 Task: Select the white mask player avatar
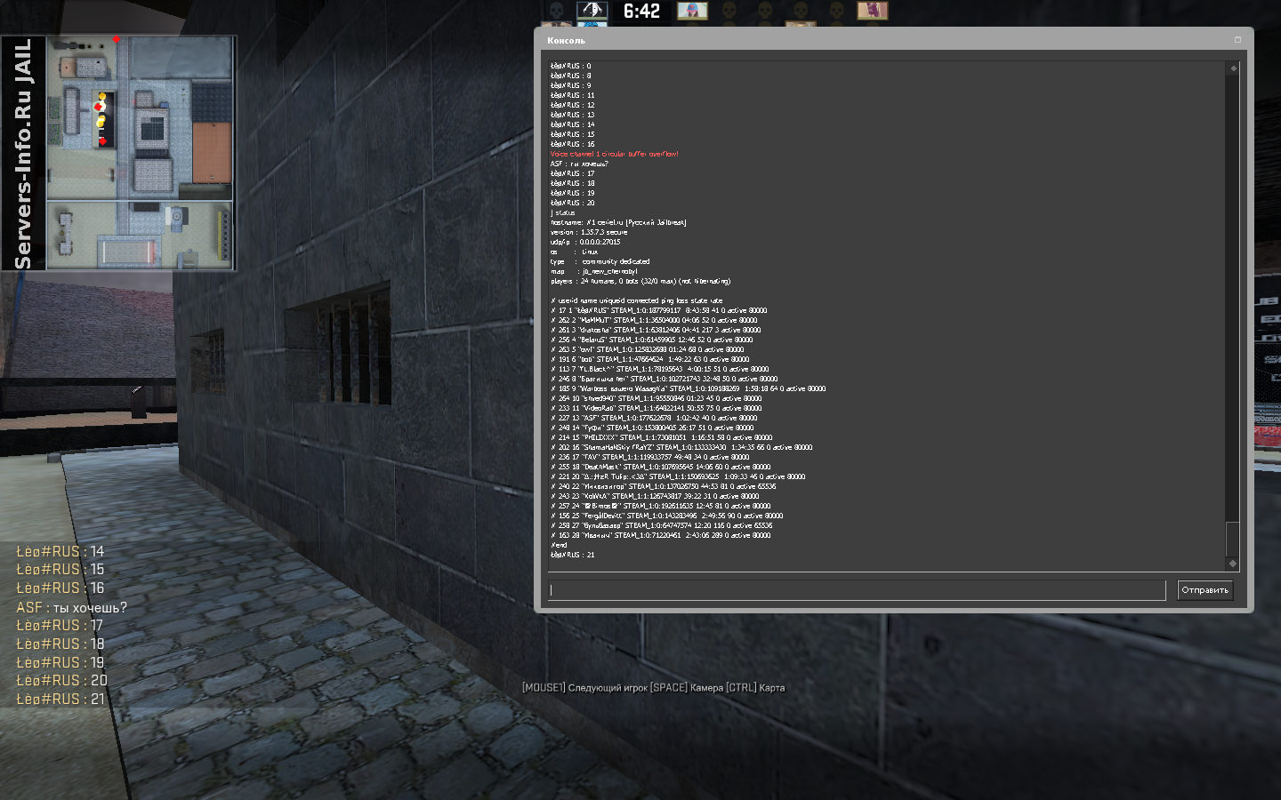coord(592,11)
